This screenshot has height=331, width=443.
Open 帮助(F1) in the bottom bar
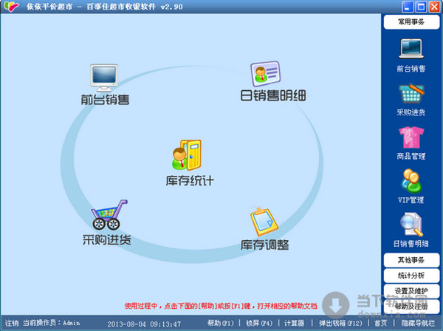(220, 324)
